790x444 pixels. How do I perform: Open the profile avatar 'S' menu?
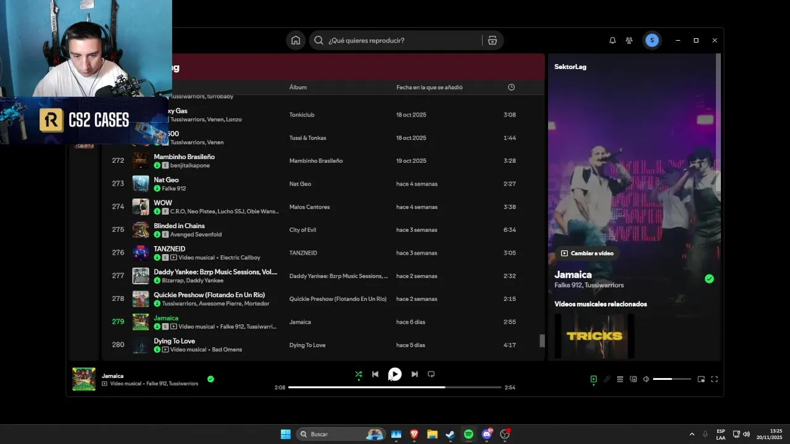(x=652, y=40)
